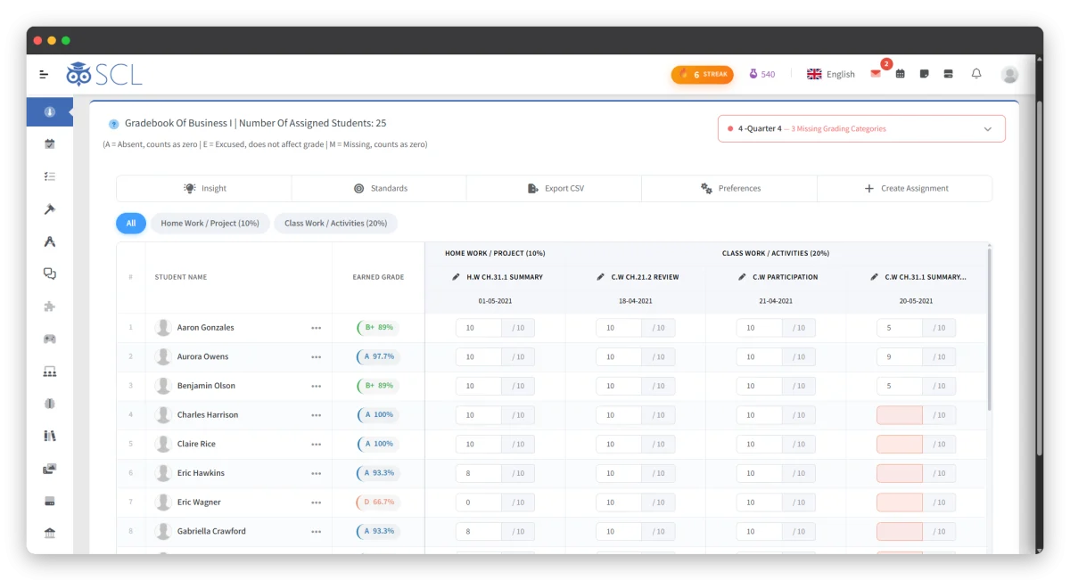Open the options menu for Eric Hawkins
The width and height of the screenshot is (1070, 580).
317,473
